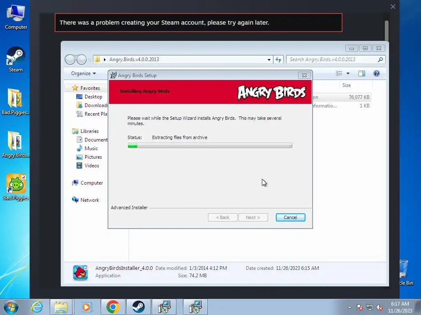421x315 pixels.
Task: Open Windows Explorer from the taskbar
Action: (61, 307)
